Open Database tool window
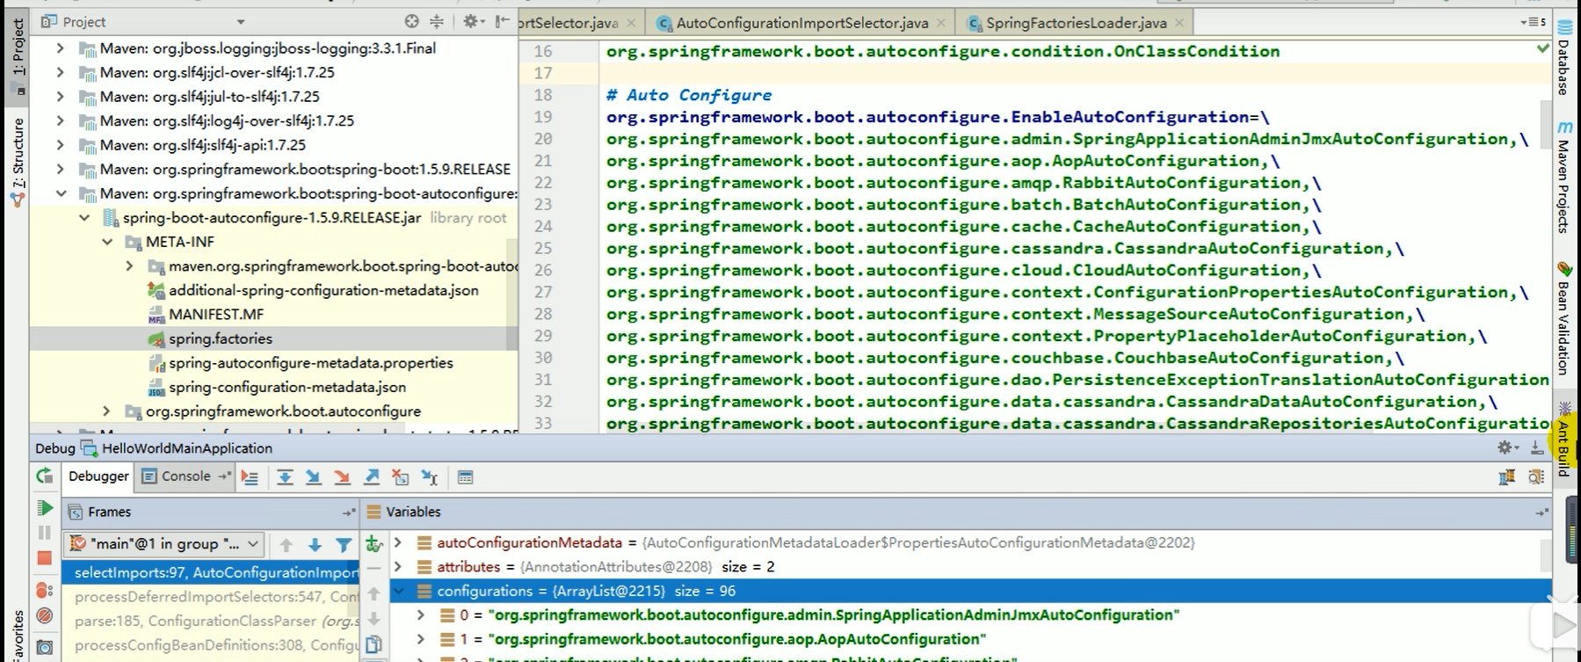 (x=1564, y=59)
